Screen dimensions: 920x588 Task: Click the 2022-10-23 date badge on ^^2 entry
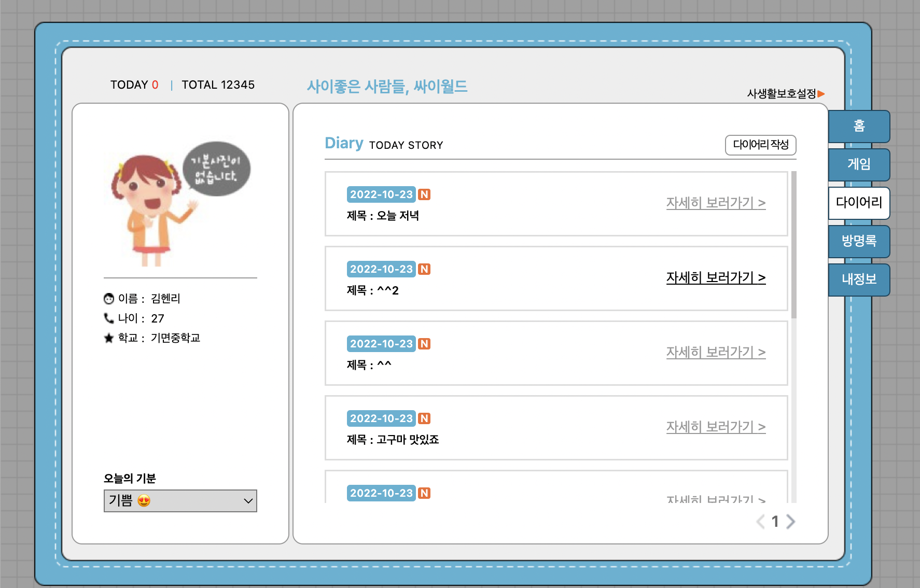[x=381, y=269]
